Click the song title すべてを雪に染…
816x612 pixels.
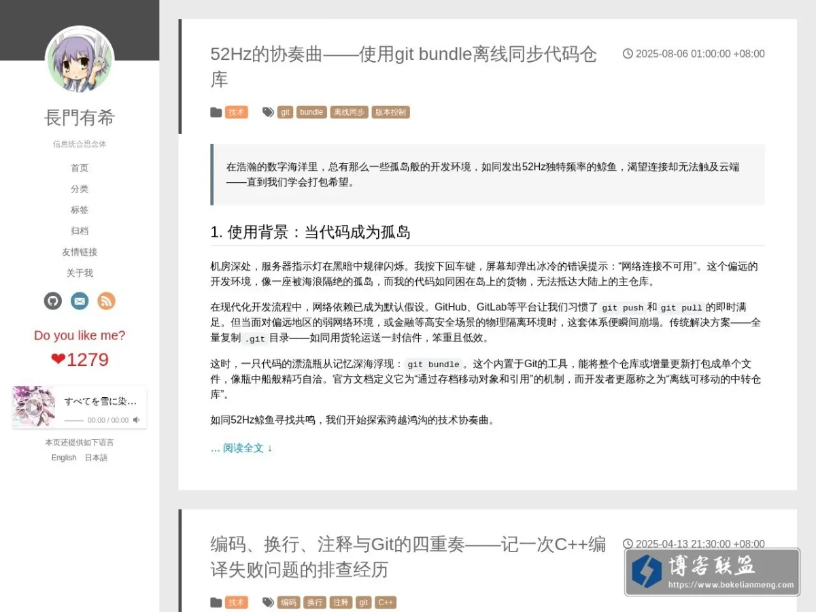coord(101,401)
